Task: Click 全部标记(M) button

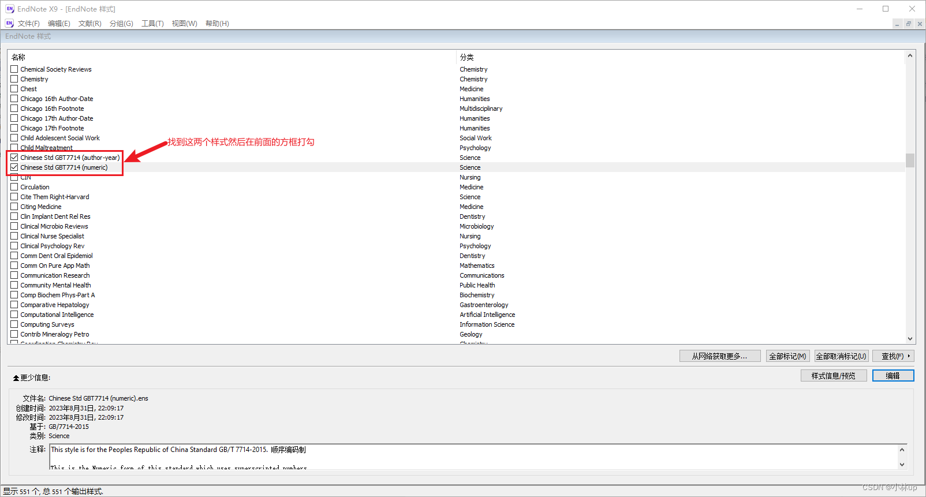Action: (787, 356)
